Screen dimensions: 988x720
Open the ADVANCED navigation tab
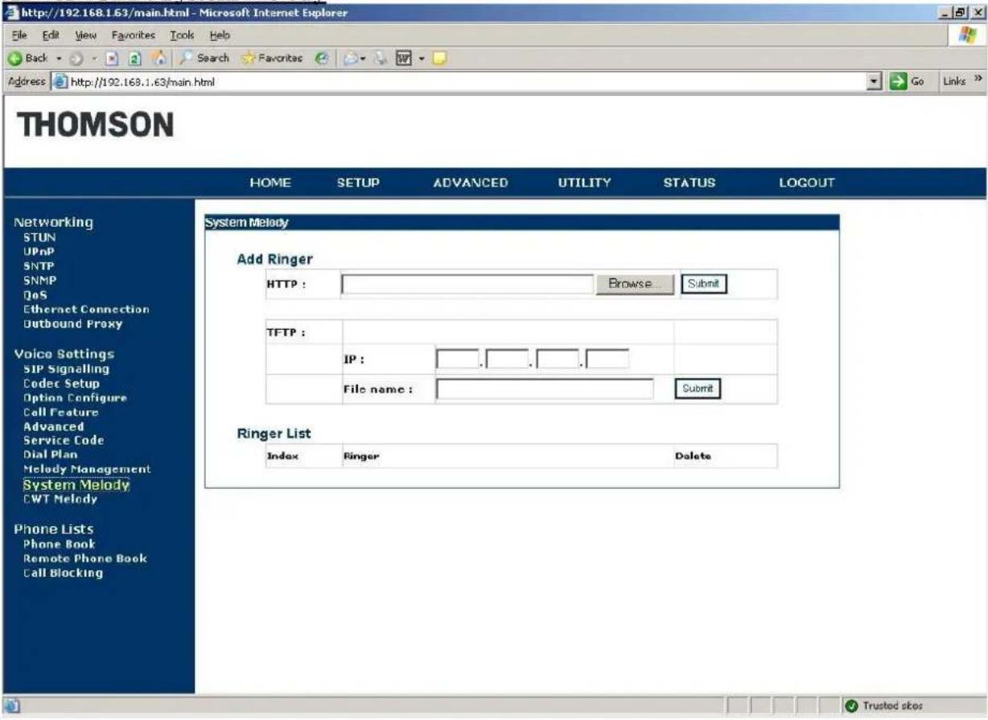point(471,183)
